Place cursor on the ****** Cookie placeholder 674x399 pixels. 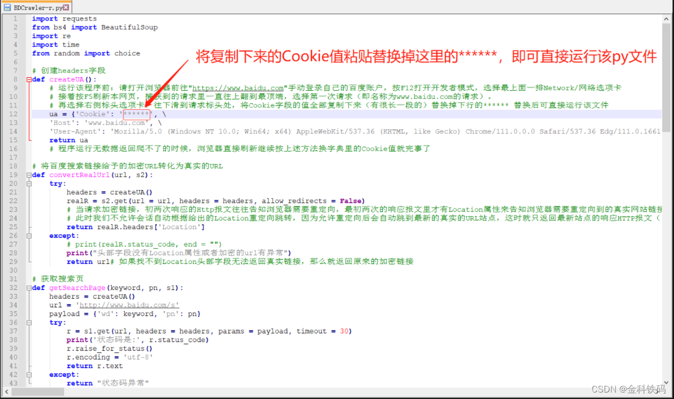point(136,114)
